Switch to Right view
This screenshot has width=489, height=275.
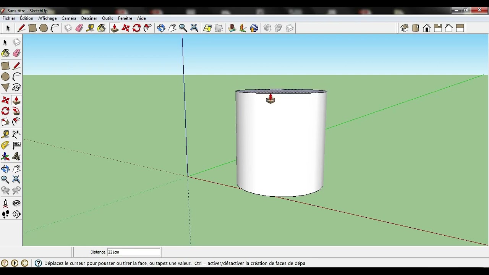click(438, 28)
